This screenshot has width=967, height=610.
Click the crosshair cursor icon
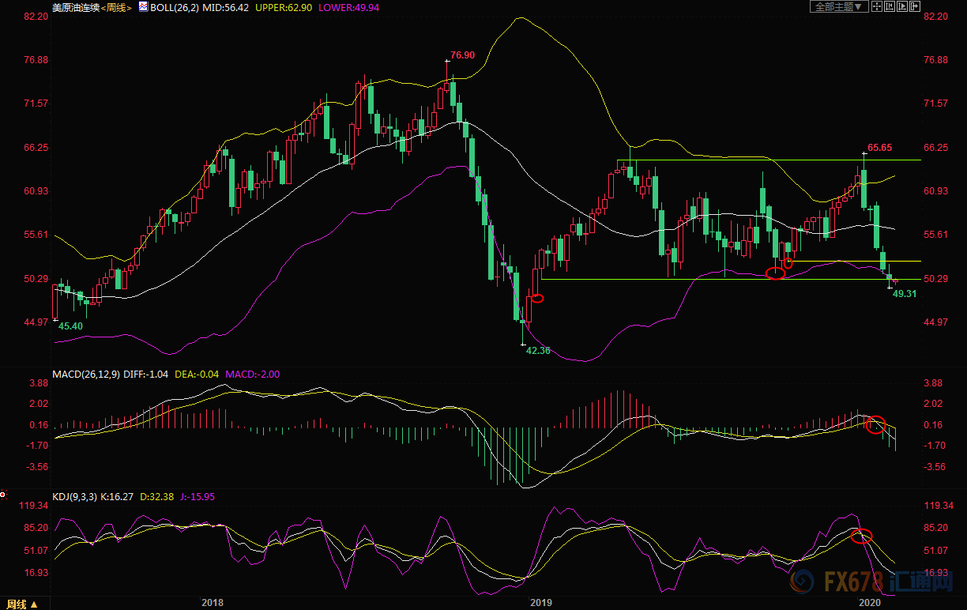tap(879, 6)
